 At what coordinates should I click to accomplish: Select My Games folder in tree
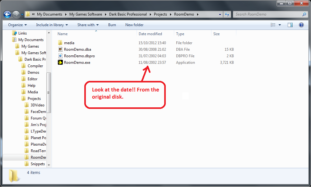point(30,46)
